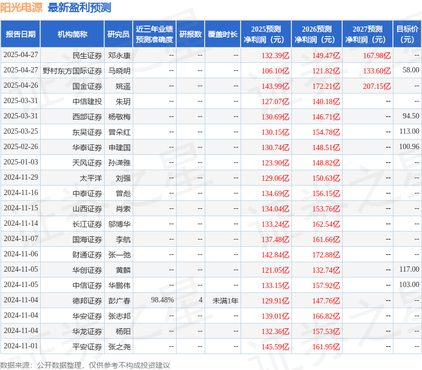Click target price 103.00
Viewport: 422px width, 370px height.
pyautogui.click(x=409, y=285)
